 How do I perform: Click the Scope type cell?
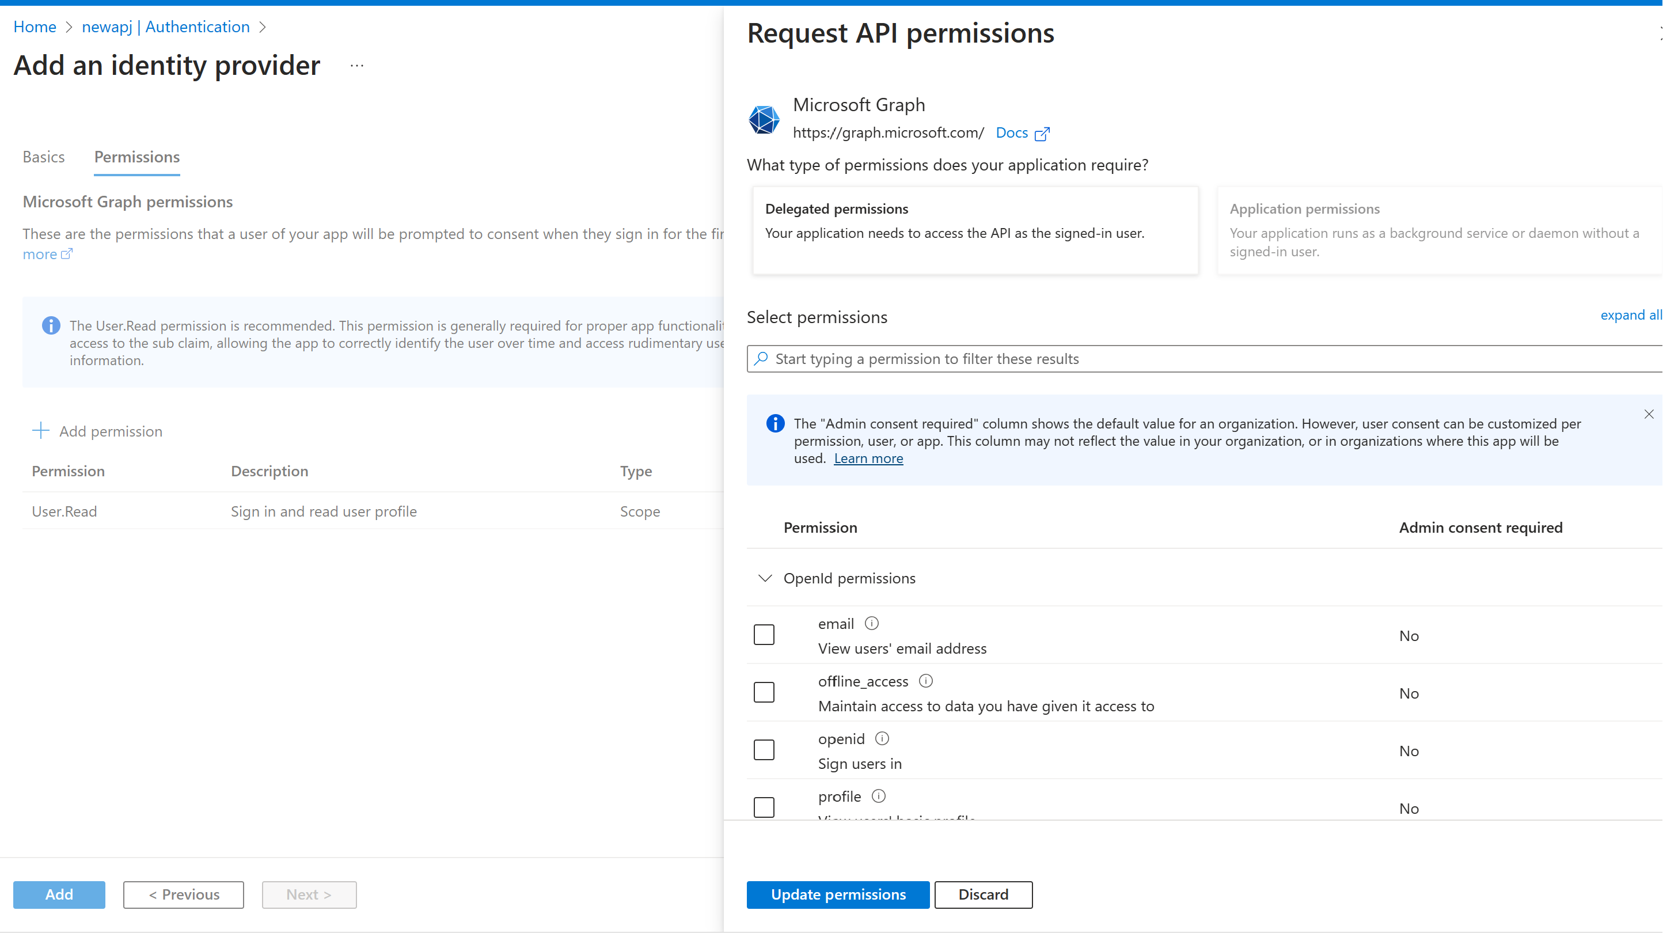pos(640,511)
